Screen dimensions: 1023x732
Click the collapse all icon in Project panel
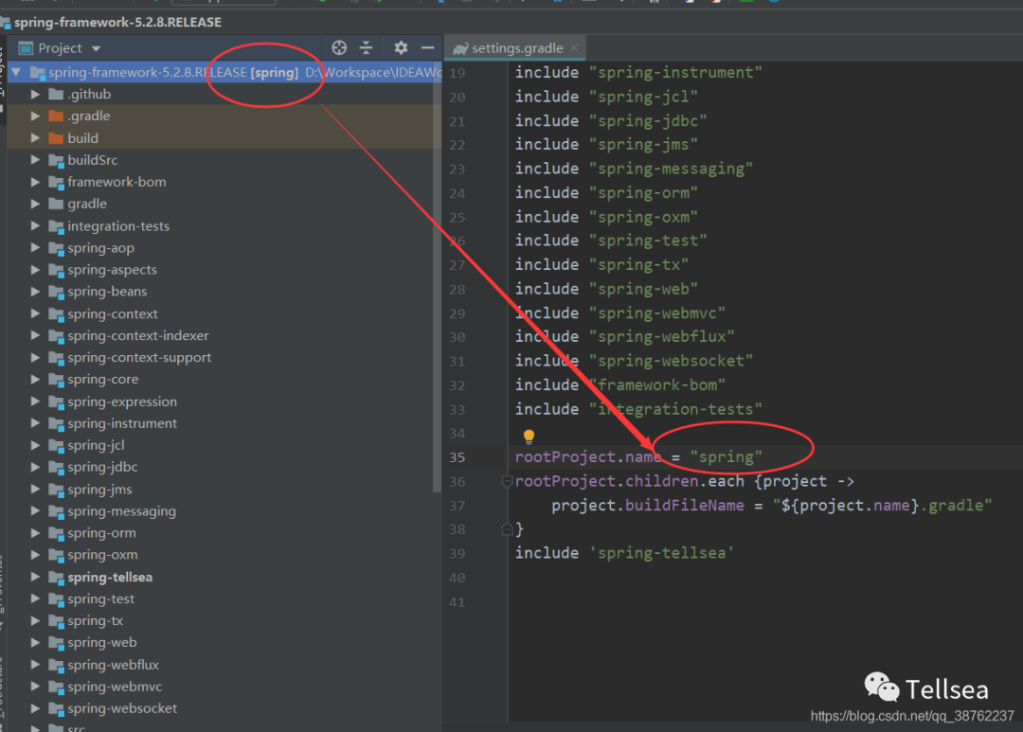(x=366, y=47)
